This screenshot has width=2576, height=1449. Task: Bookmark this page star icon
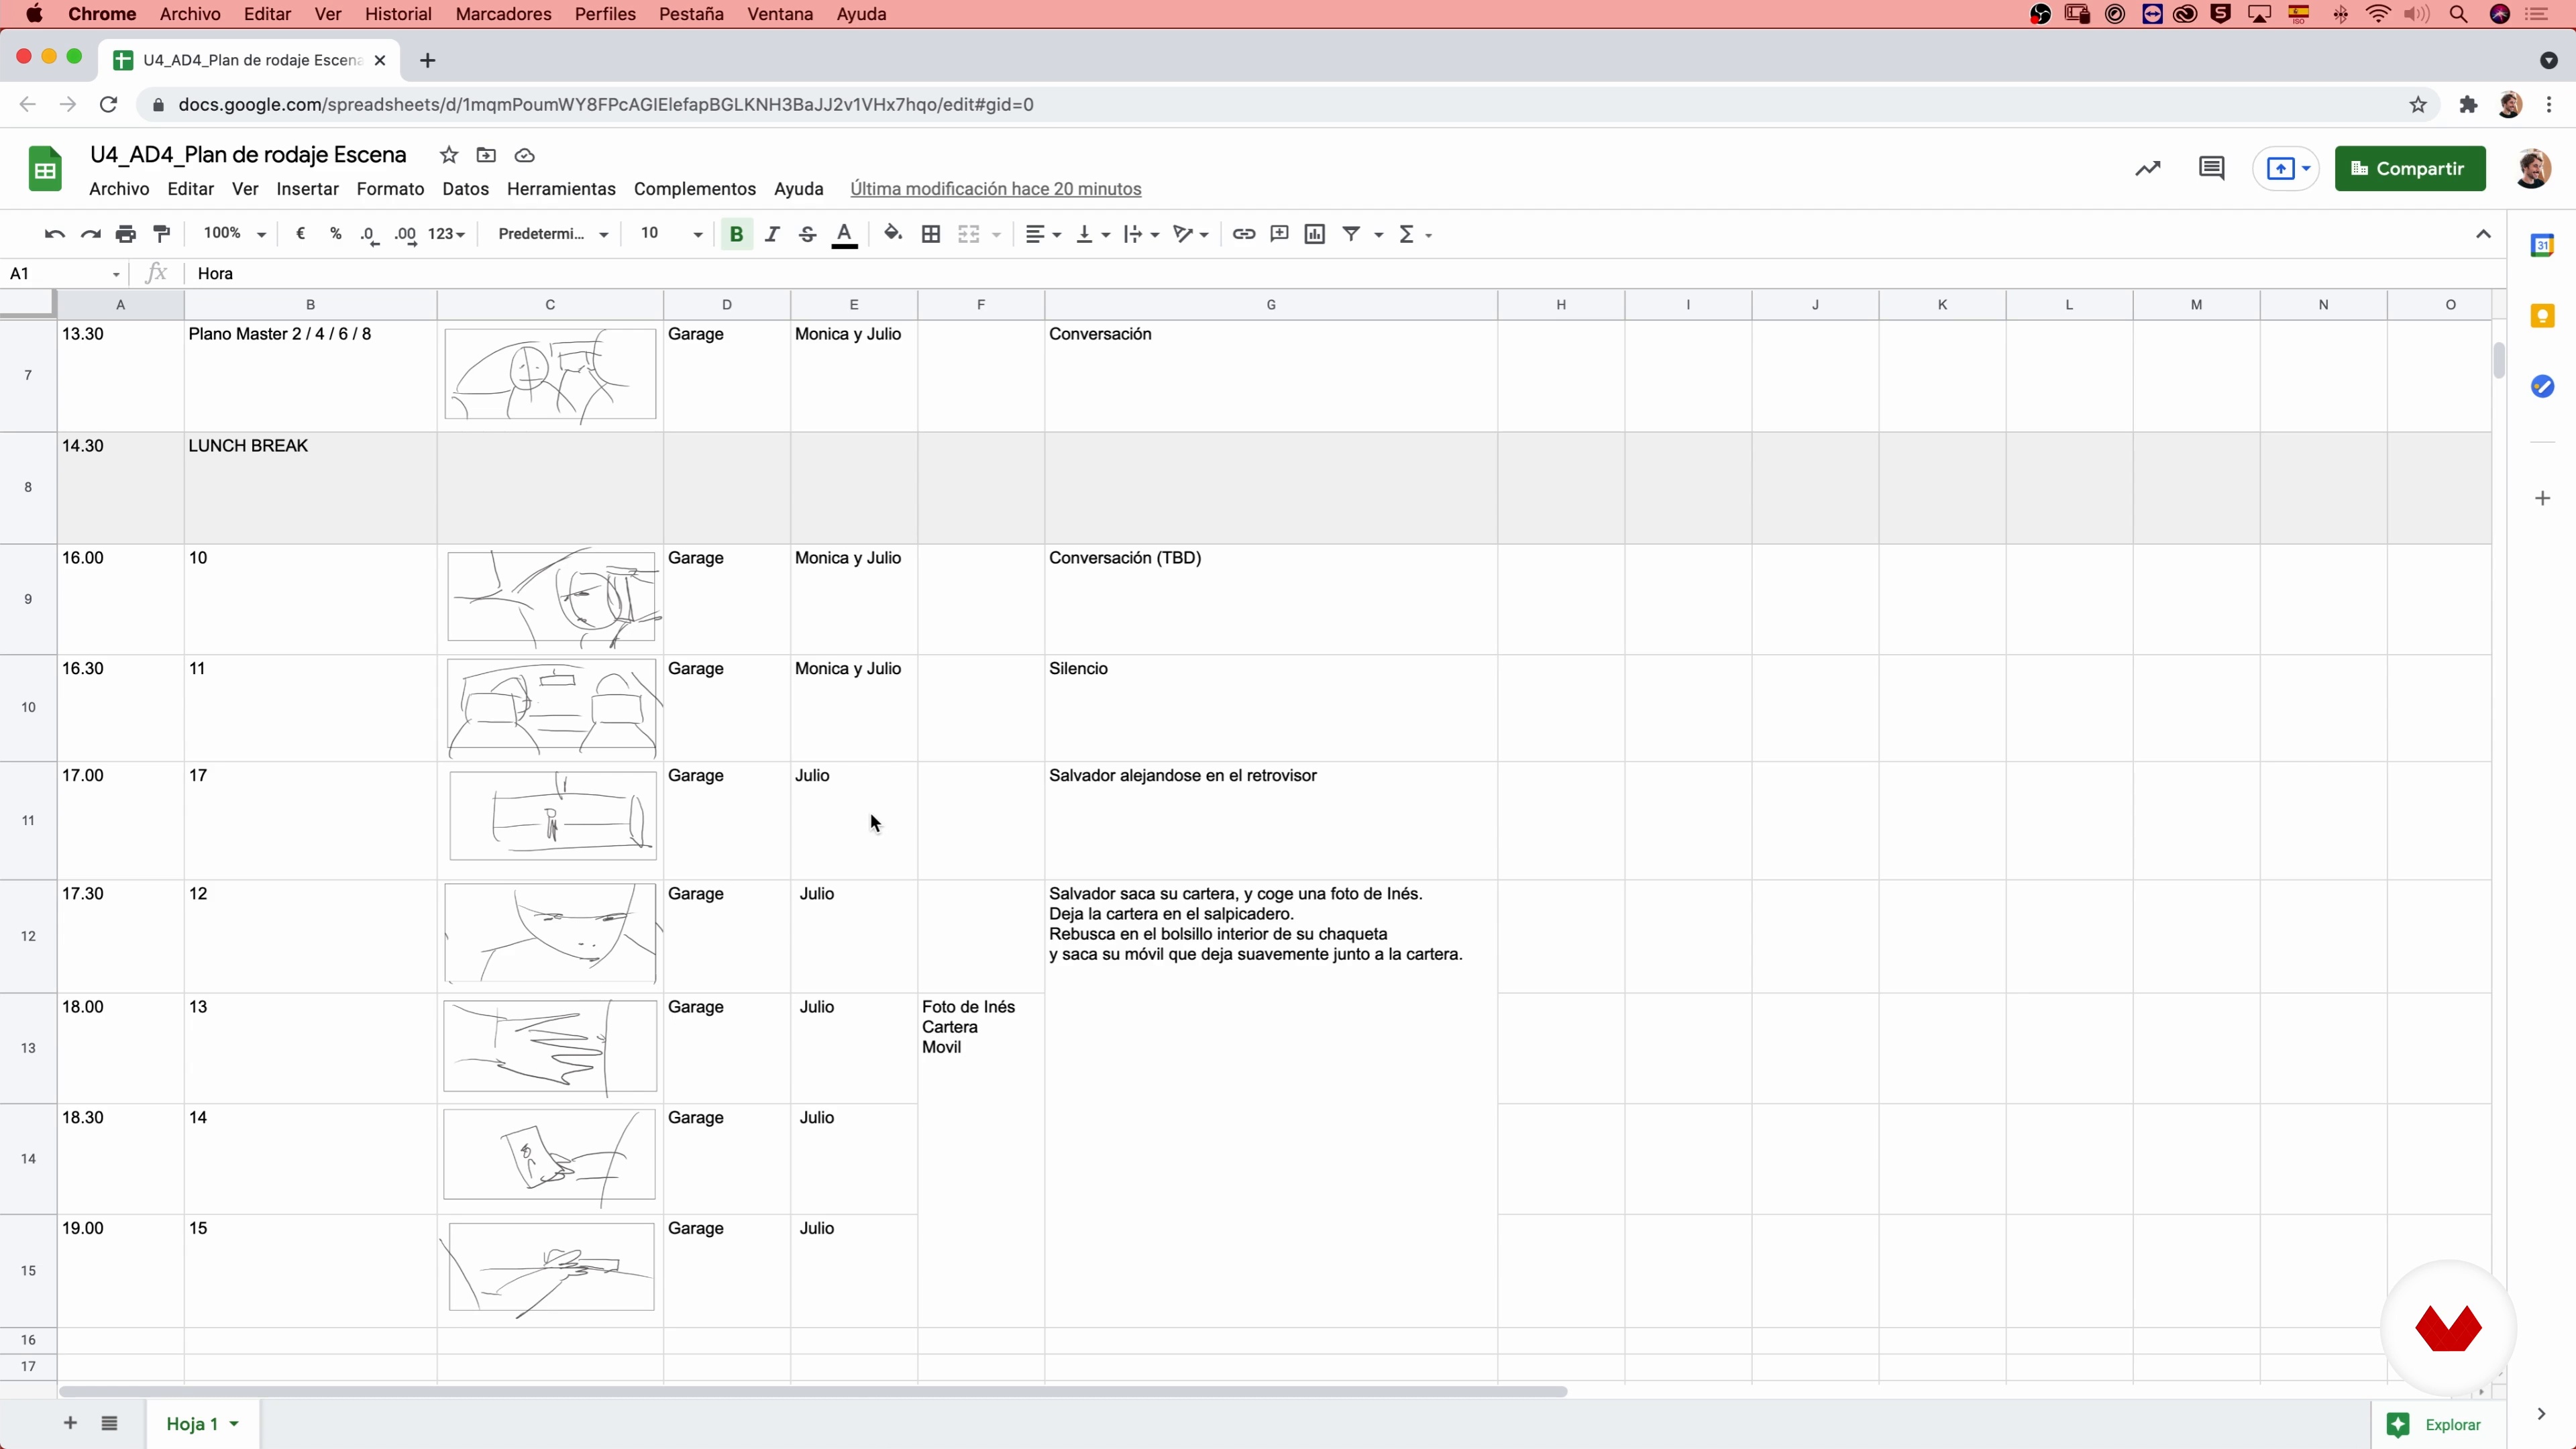[x=2417, y=104]
